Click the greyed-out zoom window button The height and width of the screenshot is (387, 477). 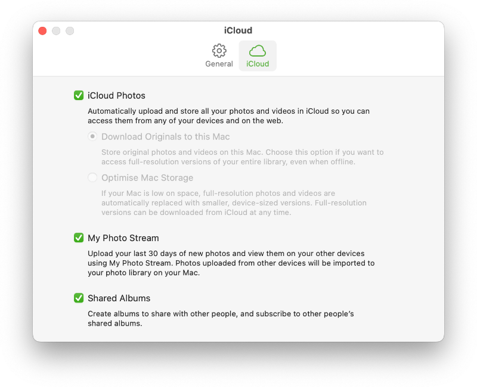[70, 31]
